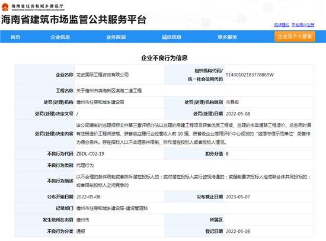
Task: Click publish end date 2023-05-07
Action: tap(238, 197)
